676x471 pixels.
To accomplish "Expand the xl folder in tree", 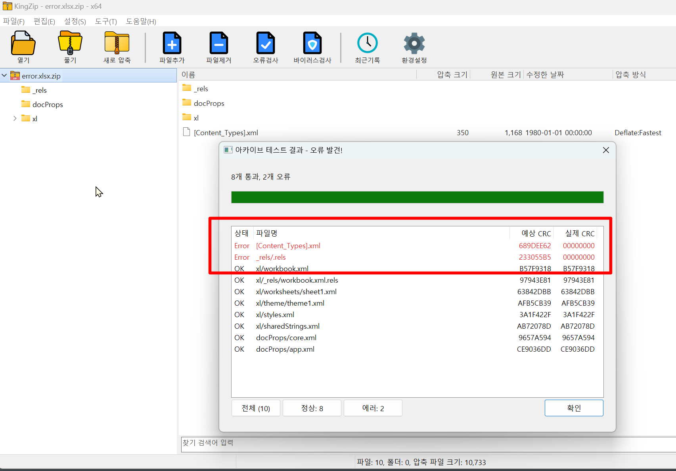I will click(15, 118).
